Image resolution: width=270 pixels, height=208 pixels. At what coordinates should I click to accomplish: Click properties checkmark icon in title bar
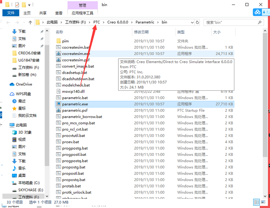[17, 5]
